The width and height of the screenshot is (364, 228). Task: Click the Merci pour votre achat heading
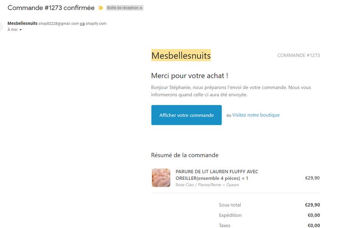coord(189,75)
